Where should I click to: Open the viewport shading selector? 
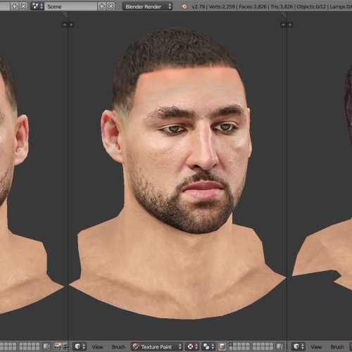click(192, 346)
